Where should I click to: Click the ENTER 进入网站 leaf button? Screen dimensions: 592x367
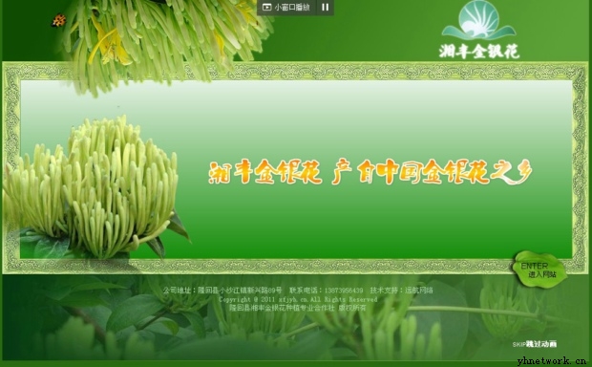click(539, 270)
